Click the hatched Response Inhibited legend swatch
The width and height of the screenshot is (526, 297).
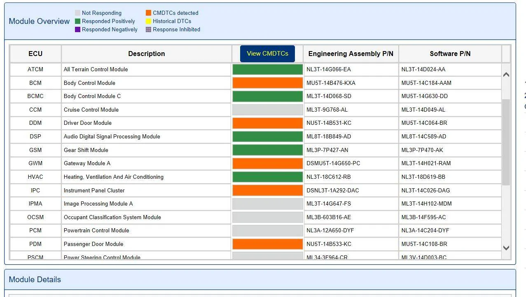pos(148,30)
